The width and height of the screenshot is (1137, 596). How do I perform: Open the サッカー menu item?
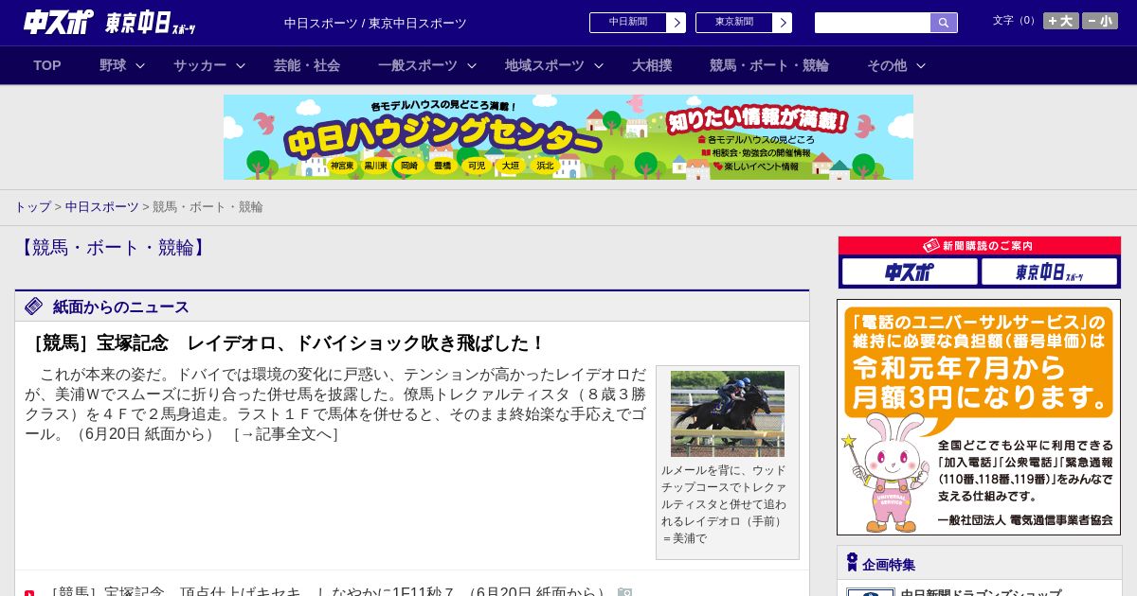coord(200,65)
